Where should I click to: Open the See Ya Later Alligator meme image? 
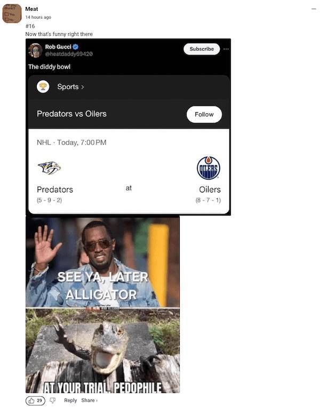(102, 262)
